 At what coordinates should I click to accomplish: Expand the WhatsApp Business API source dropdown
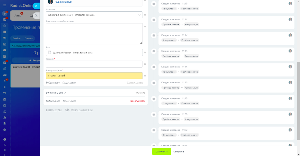pos(94,15)
